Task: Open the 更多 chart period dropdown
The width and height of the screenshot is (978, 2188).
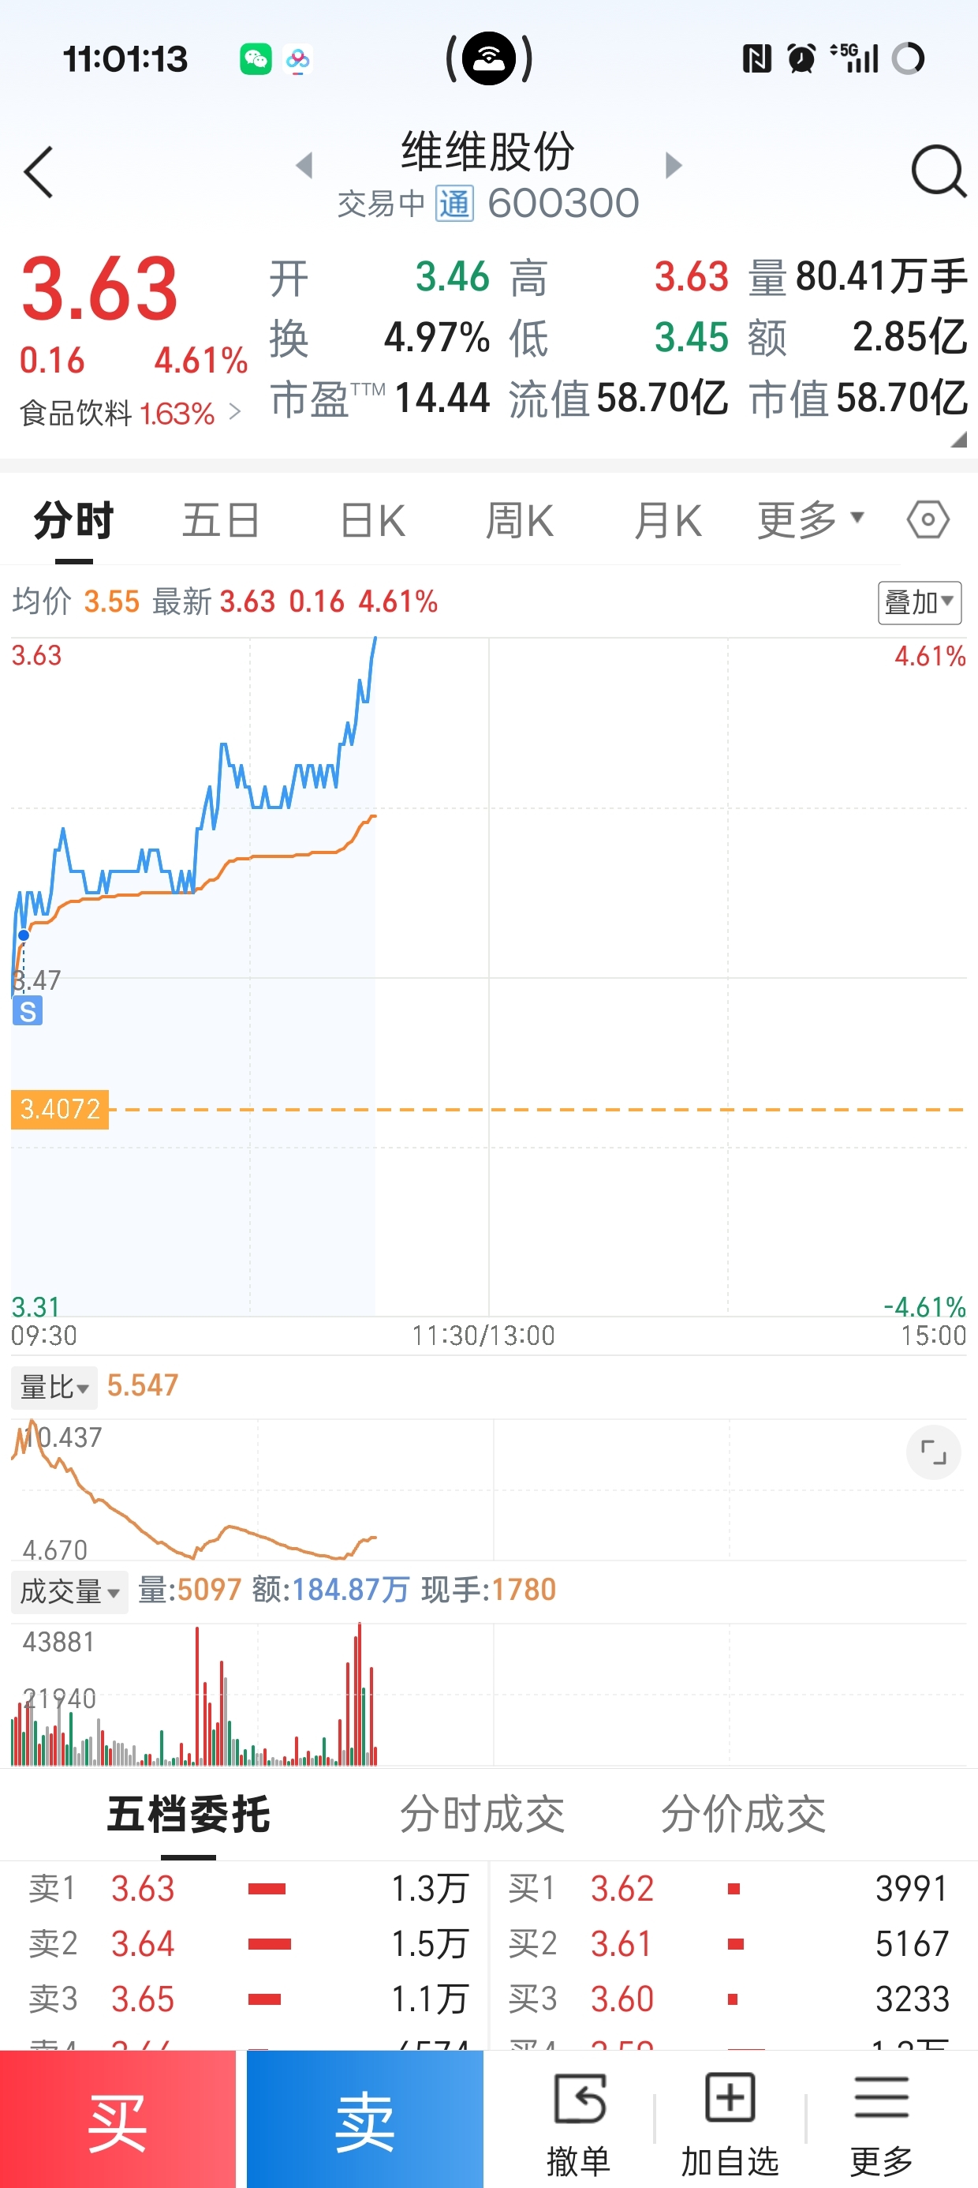Action: (x=809, y=520)
